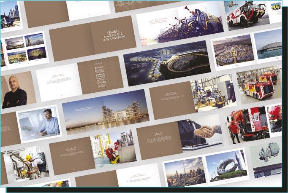Viewport: 288px width, 193px height.
Task: Click the brown text page left of factory photo
Action: click(172, 100)
